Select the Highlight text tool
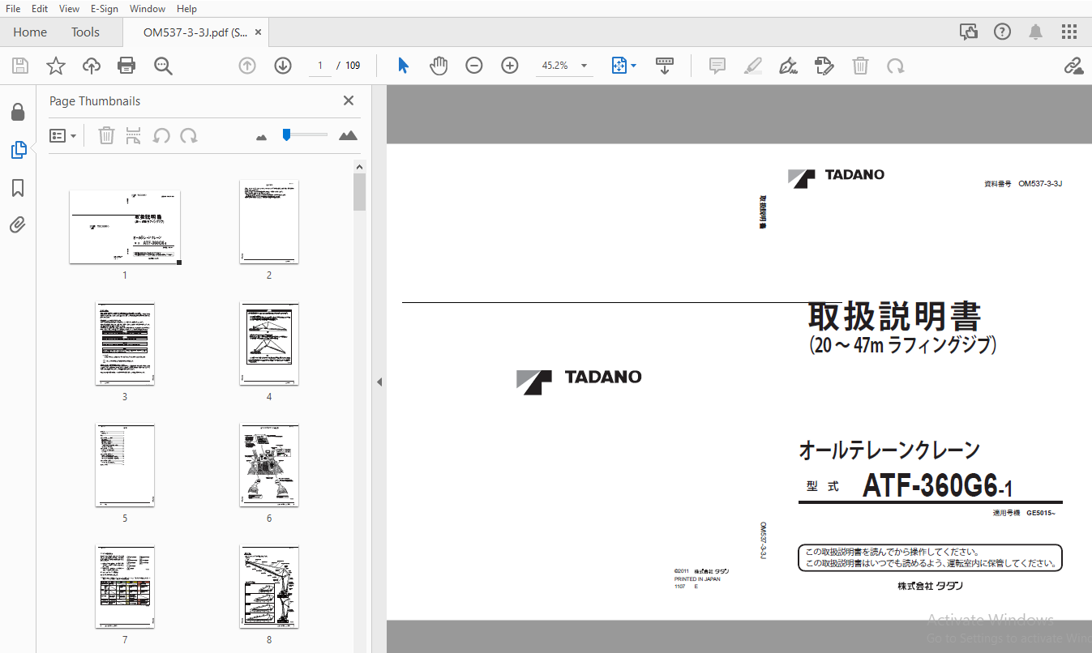Screen dimensions: 1092x653 click(x=753, y=66)
